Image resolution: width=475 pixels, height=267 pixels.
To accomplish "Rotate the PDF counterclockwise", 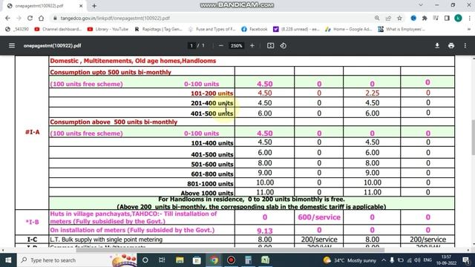I will (x=284, y=46).
